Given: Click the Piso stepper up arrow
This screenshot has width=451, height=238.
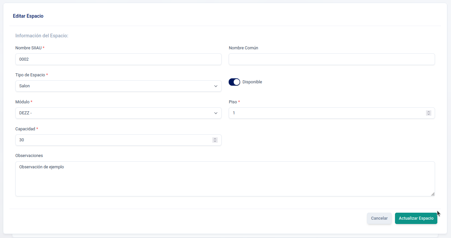Looking at the screenshot, I should coord(429,112).
